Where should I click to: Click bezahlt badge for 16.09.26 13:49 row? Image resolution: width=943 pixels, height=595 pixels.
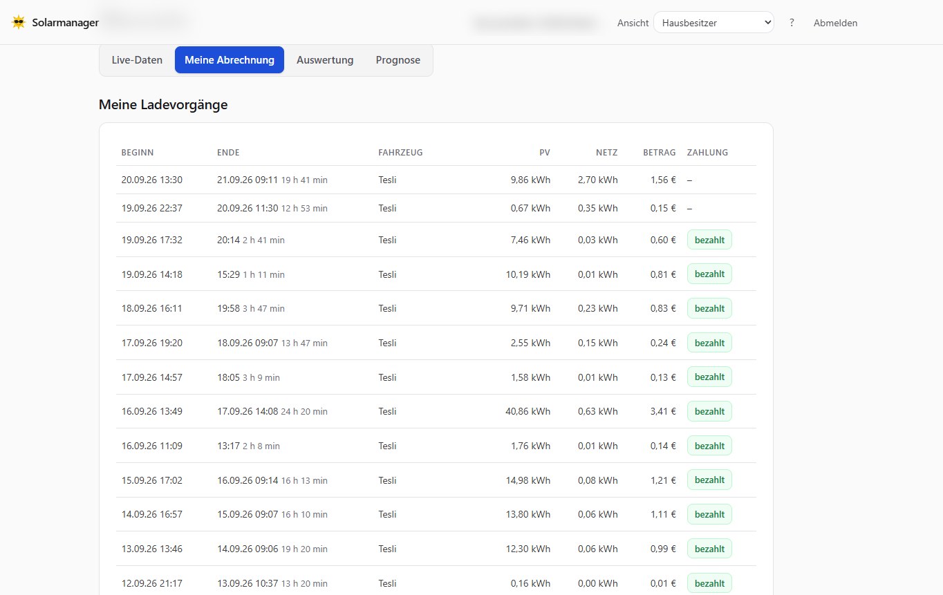click(709, 411)
